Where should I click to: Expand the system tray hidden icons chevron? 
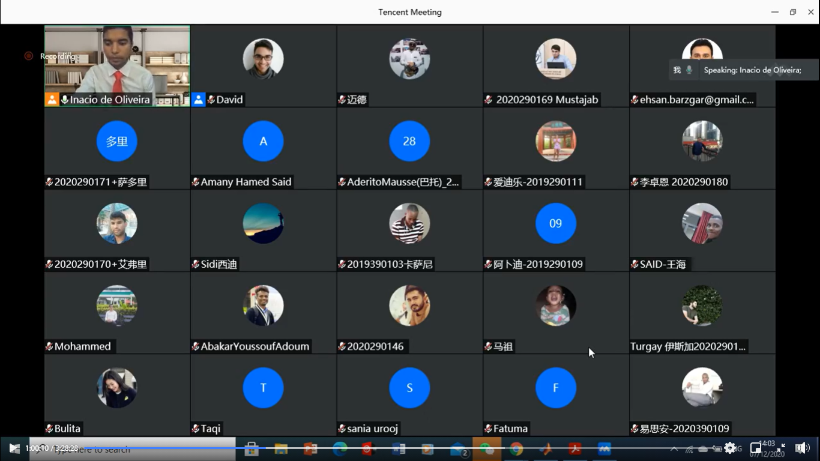click(674, 449)
